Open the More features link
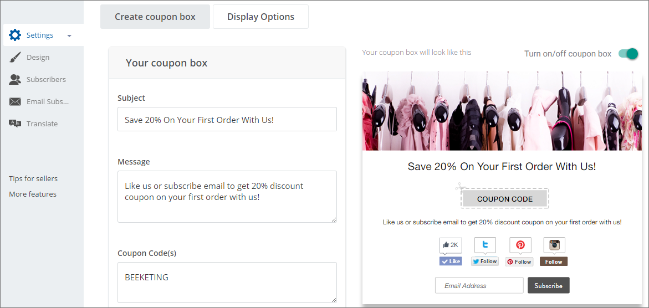This screenshot has width=649, height=308. pos(33,194)
